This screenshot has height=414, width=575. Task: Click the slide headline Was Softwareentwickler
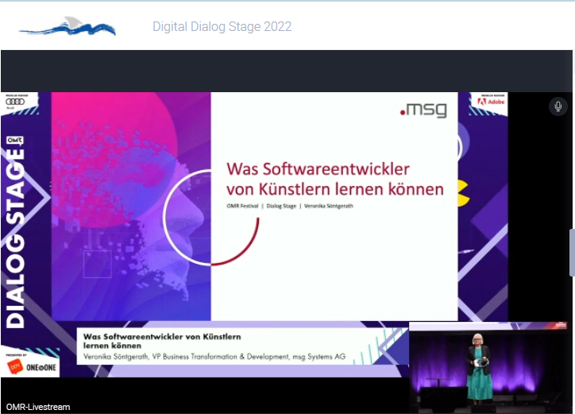pos(335,179)
